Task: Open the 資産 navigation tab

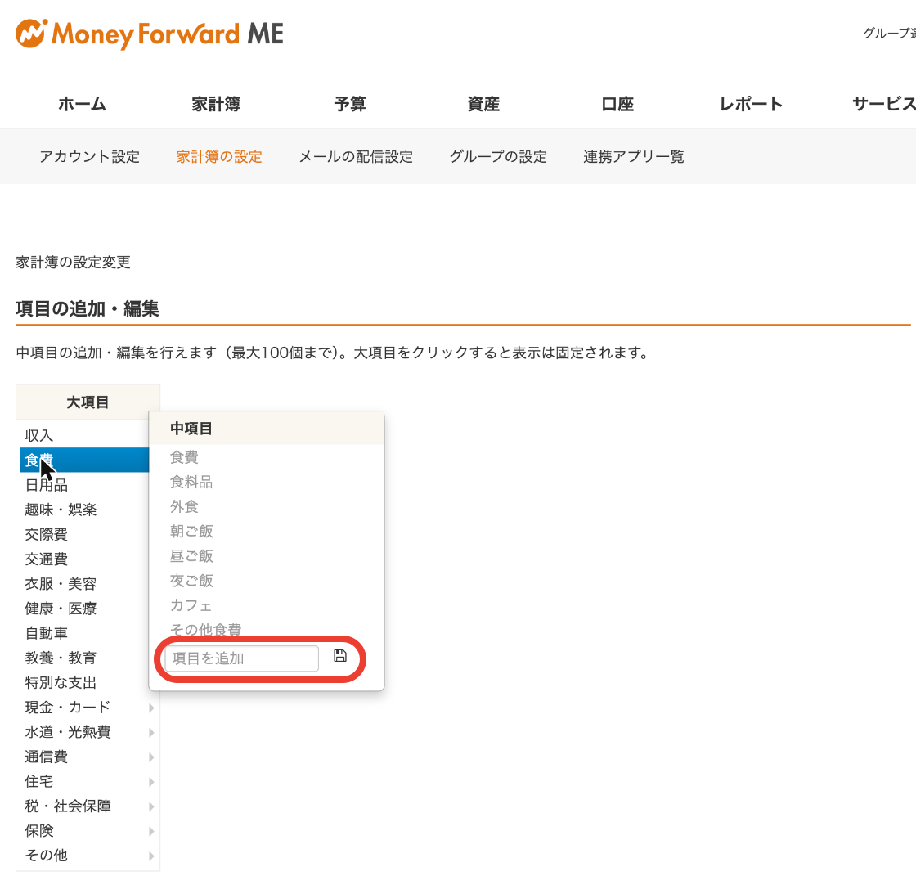Action: click(483, 104)
